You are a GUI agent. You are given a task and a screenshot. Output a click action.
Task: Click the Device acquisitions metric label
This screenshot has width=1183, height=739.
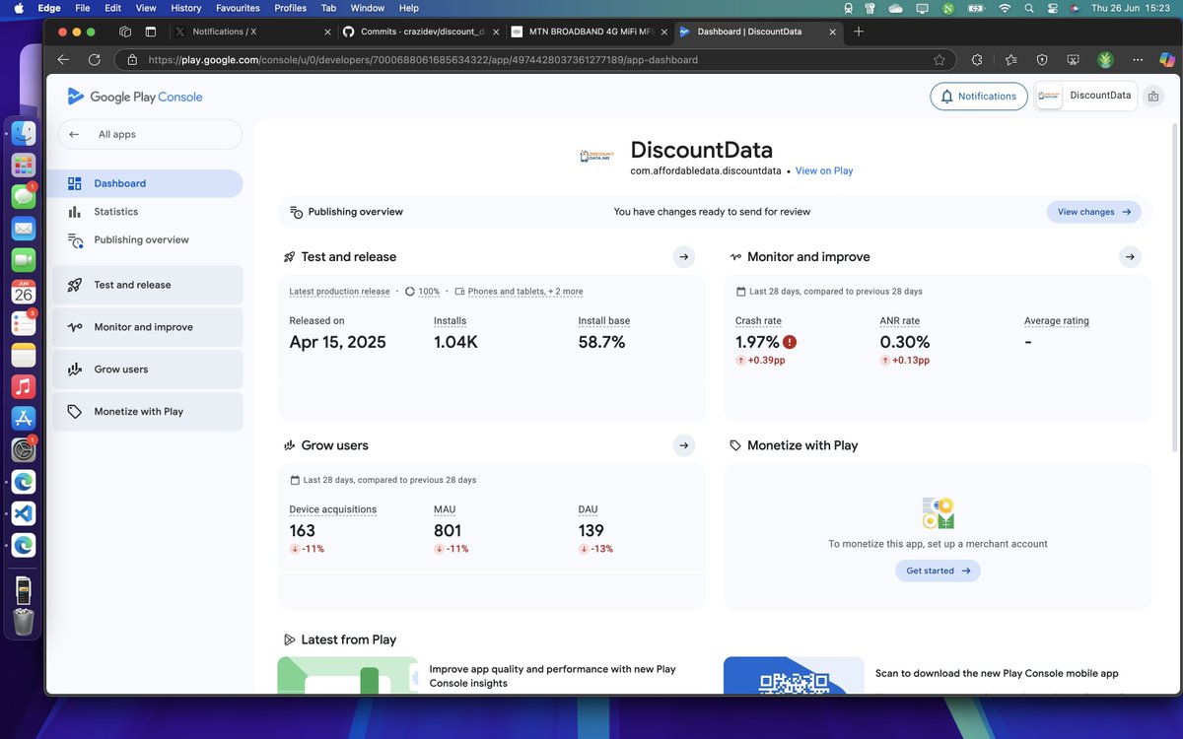(x=333, y=509)
